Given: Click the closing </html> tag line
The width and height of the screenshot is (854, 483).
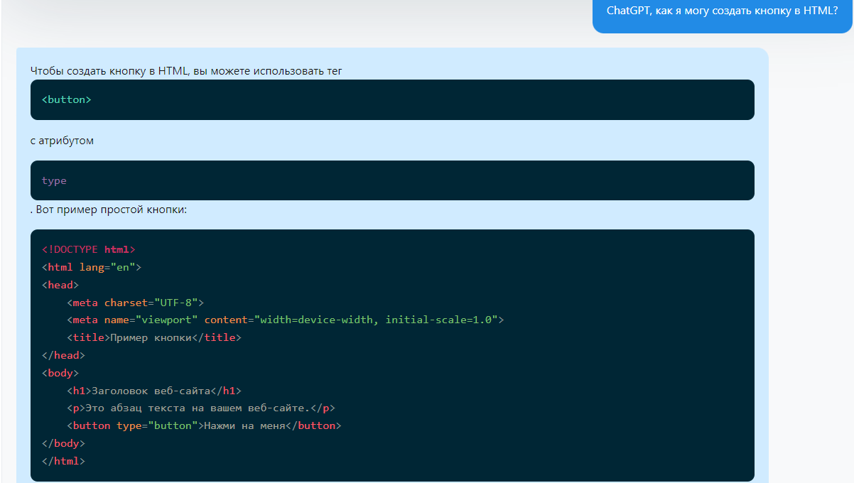Looking at the screenshot, I should click(x=63, y=461).
